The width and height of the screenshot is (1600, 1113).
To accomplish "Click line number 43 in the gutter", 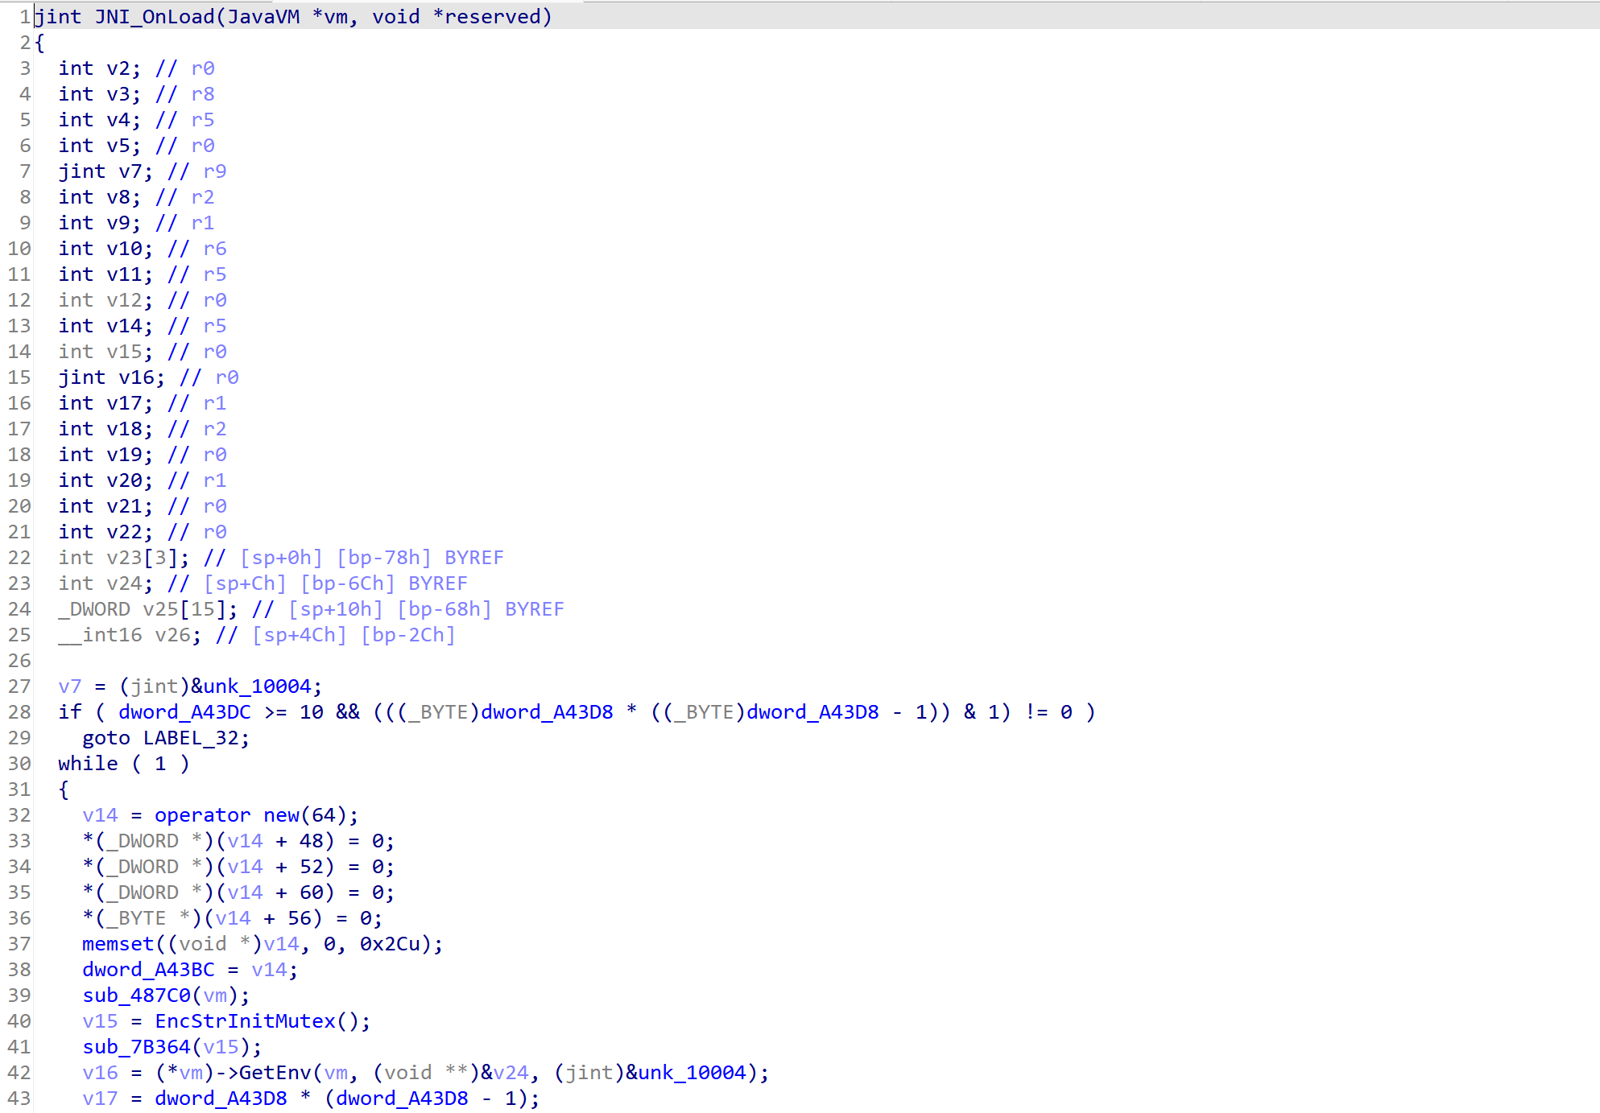I will coord(19,1099).
